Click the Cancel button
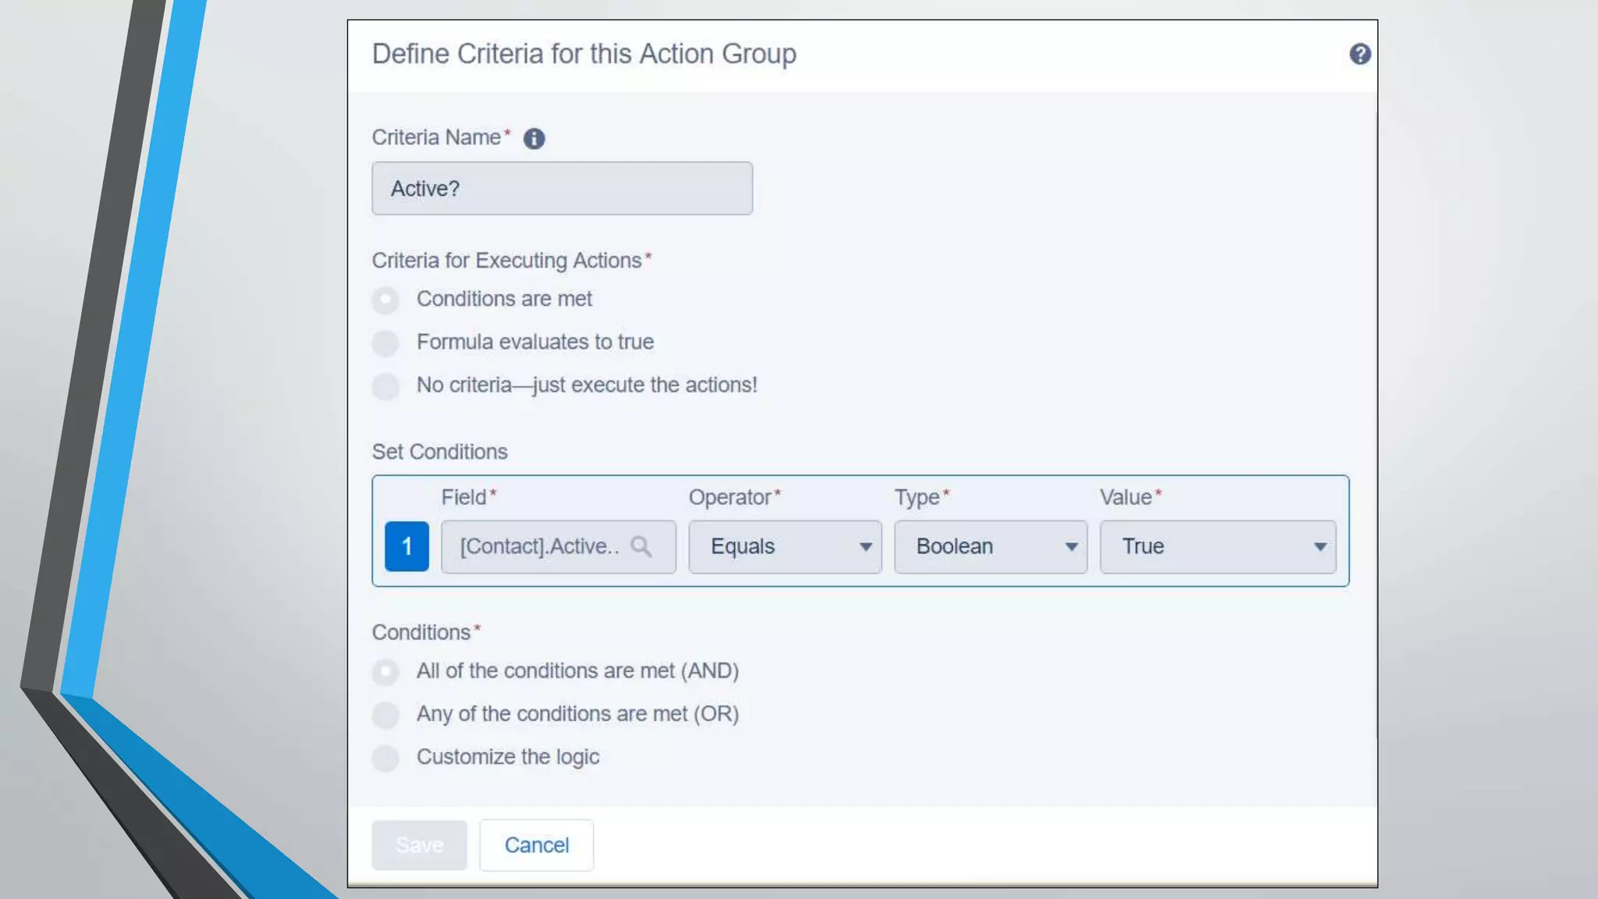This screenshot has height=899, width=1598. (536, 845)
